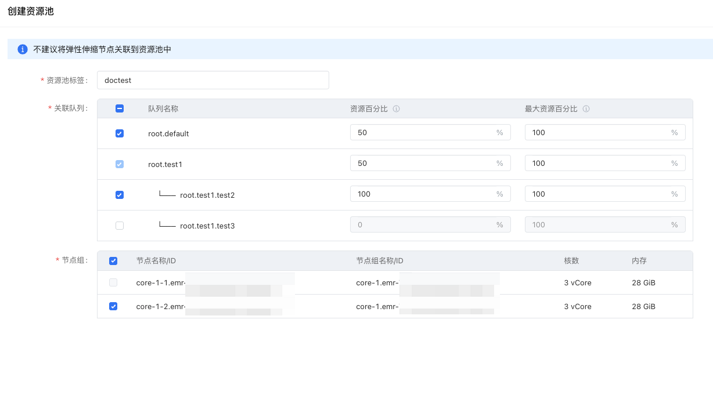
Task: Click the help icon beside 资源百分比
Action: tap(396, 109)
